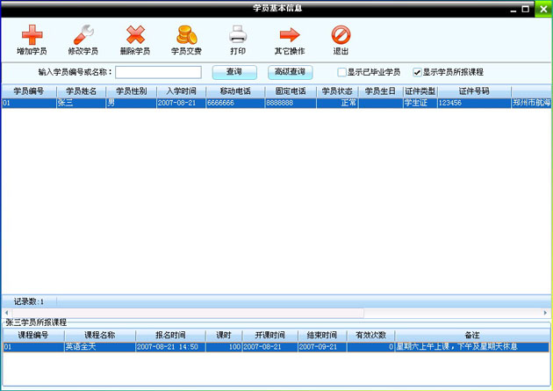The width and height of the screenshot is (553, 391).
Task: Sort courses by 课程名称 column header
Action: click(99, 336)
